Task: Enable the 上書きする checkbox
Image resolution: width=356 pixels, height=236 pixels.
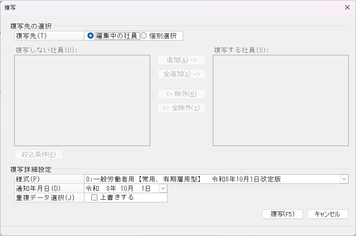Action: (94, 197)
